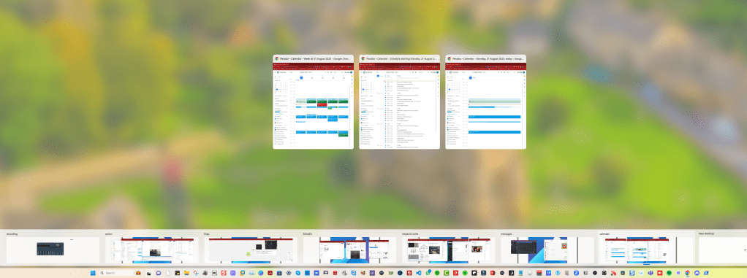
Task: Click the 'research/write' desktop name label
Action: pyautogui.click(x=410, y=233)
